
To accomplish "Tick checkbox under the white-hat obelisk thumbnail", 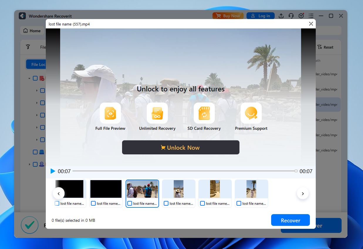I will coord(166,203).
